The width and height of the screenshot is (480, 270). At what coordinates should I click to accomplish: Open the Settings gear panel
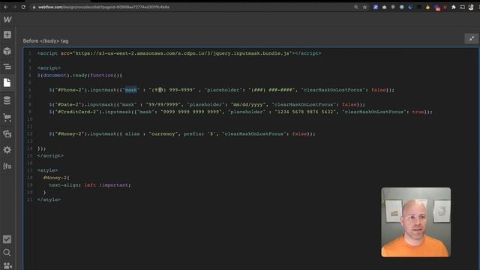point(7,150)
